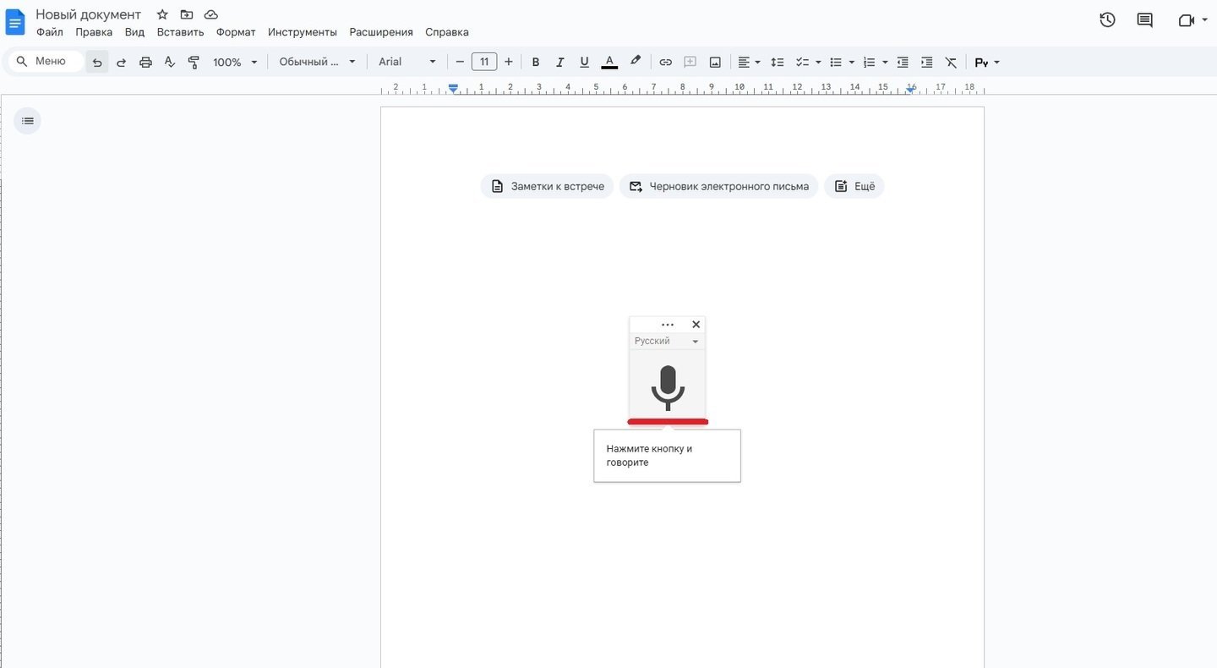
Task: Increase font size with plus button
Action: click(508, 62)
